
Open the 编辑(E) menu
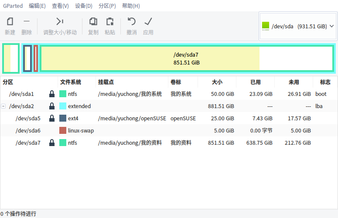(38, 6)
